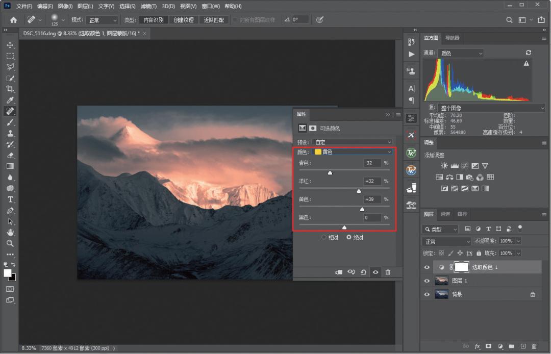The height and width of the screenshot is (354, 551).
Task: Open the 预设 dropdown in Properties
Action: tap(352, 142)
